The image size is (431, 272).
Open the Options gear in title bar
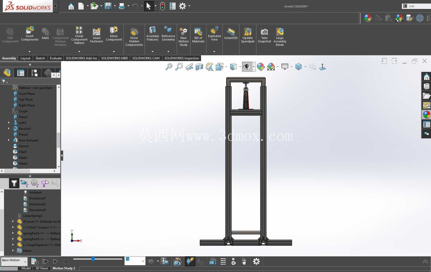click(x=182, y=6)
